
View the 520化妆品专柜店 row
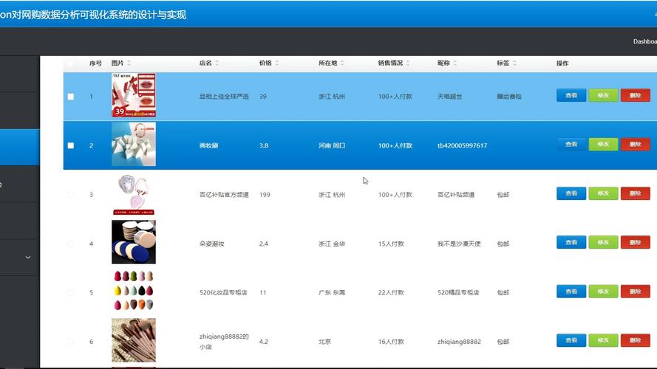[x=571, y=292]
